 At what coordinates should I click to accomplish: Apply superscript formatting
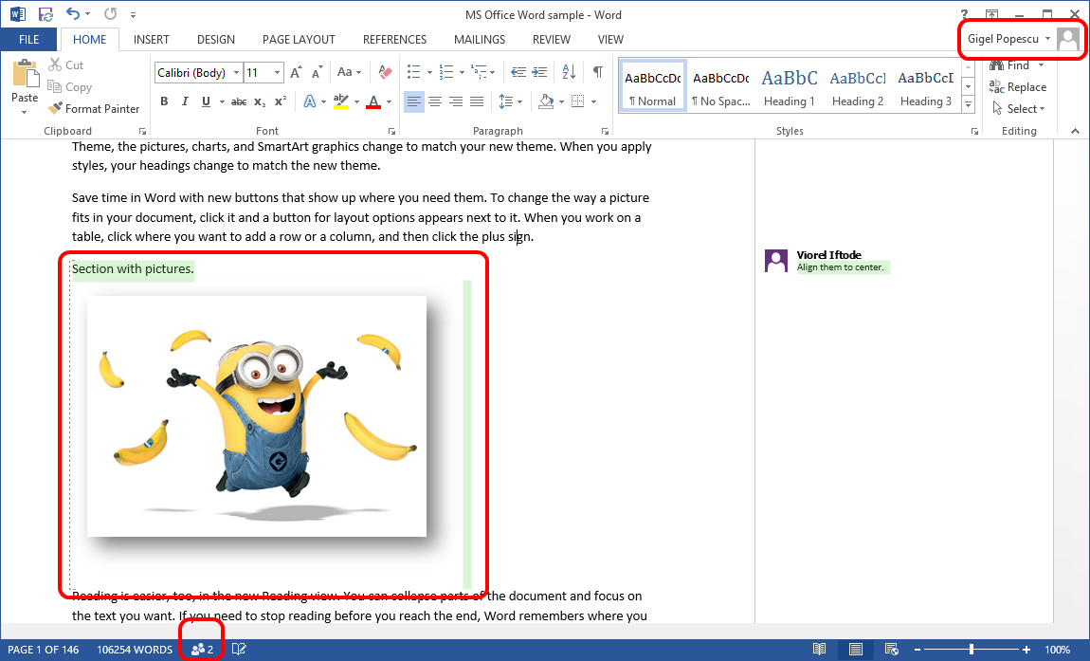click(281, 101)
